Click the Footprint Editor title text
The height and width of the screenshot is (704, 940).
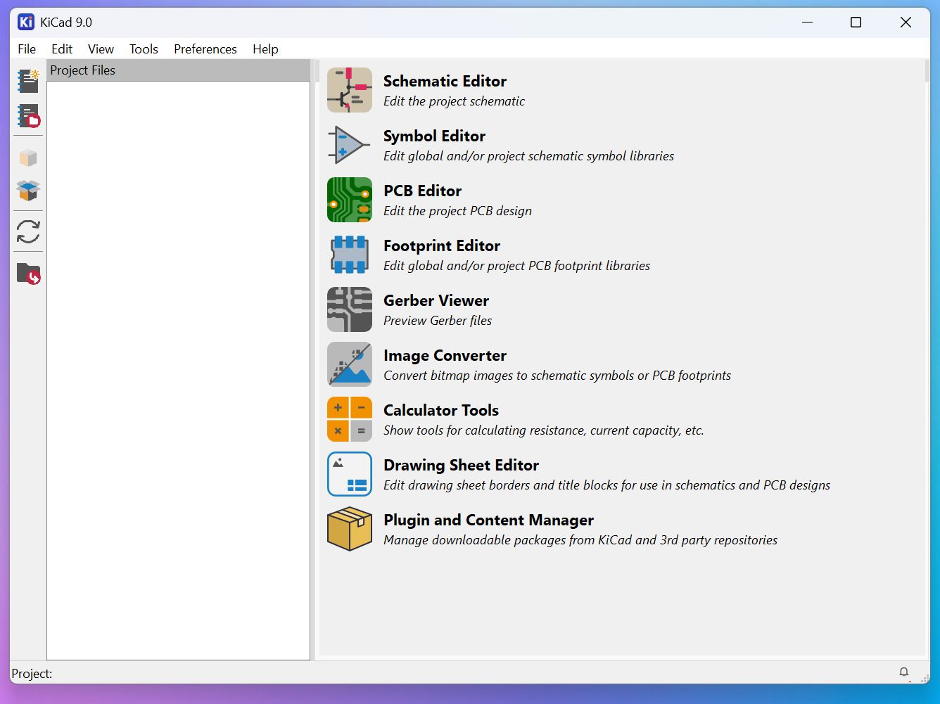(x=442, y=245)
